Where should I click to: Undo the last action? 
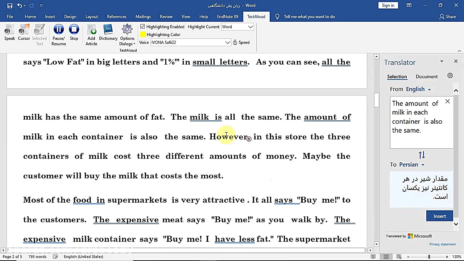20,5
